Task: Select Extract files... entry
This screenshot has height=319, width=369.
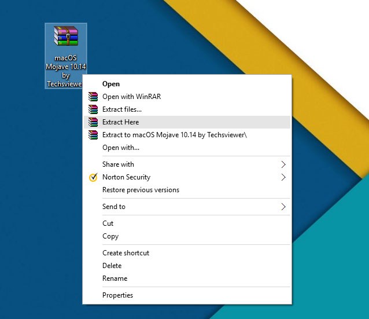Action: coord(187,109)
